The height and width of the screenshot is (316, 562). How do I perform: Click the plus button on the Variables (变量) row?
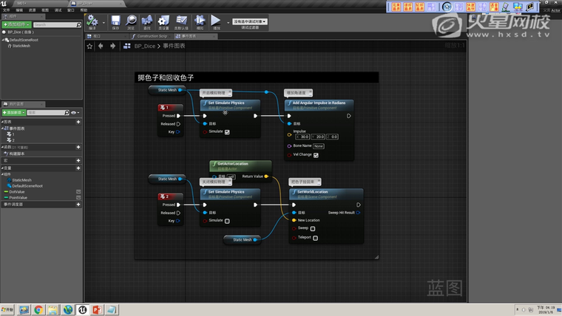78,168
